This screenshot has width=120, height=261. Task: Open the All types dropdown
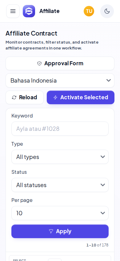click(60, 157)
